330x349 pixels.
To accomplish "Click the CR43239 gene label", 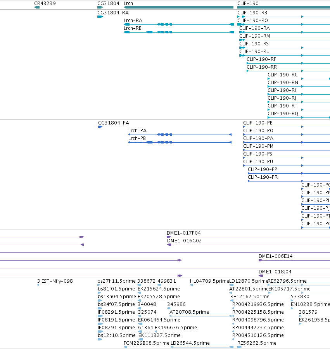I will coord(45,3).
